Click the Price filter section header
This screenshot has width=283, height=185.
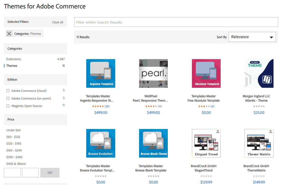tap(35, 119)
